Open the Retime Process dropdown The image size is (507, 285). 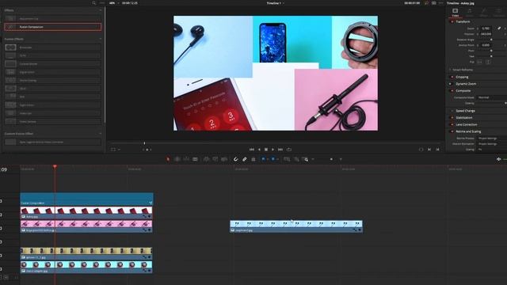point(492,139)
